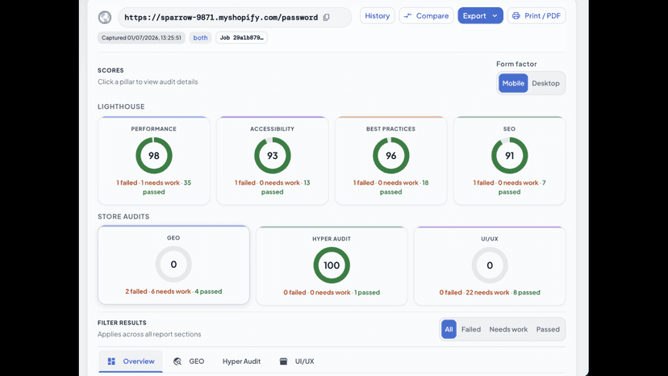Open the Hyper Audit 100 score ring
The width and height of the screenshot is (668, 376).
[x=332, y=265]
